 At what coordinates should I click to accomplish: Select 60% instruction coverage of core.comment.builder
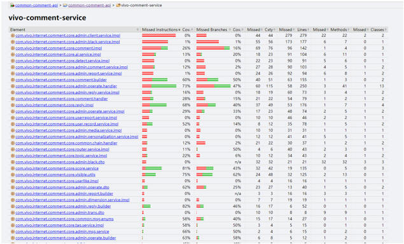point(186,80)
